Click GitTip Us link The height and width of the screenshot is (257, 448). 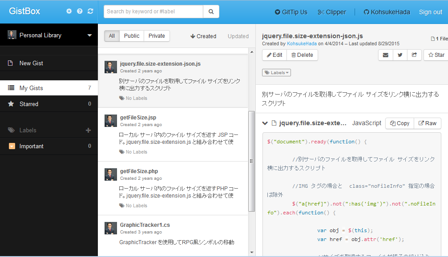click(291, 12)
